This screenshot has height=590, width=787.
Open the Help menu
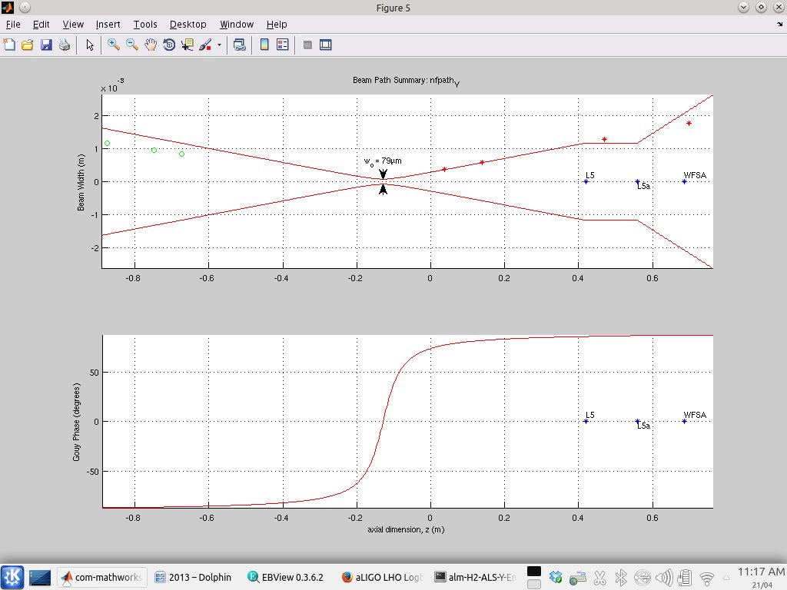[x=277, y=24]
